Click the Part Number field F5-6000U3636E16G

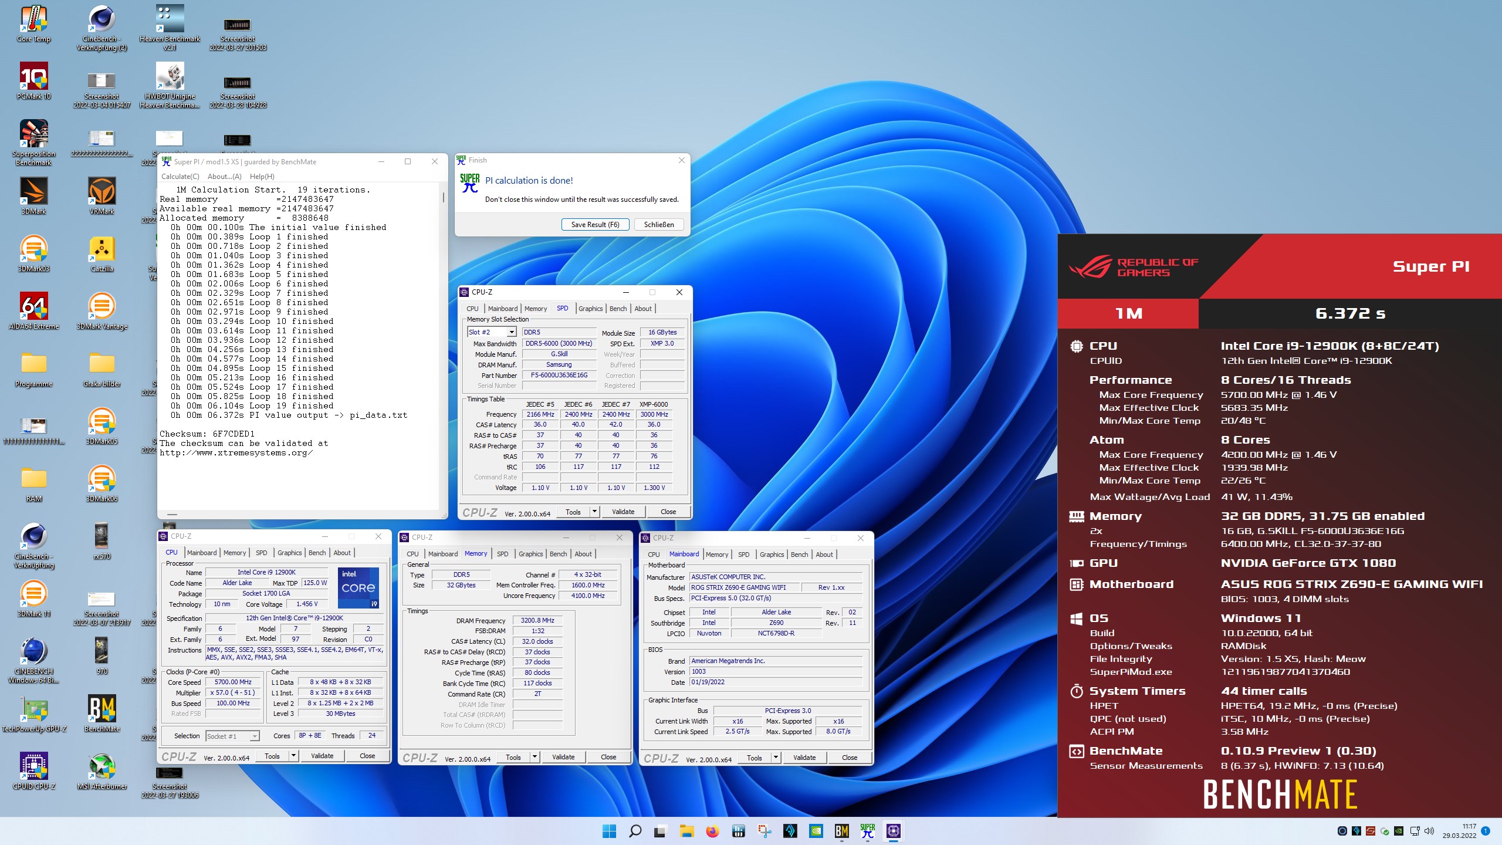[559, 376]
